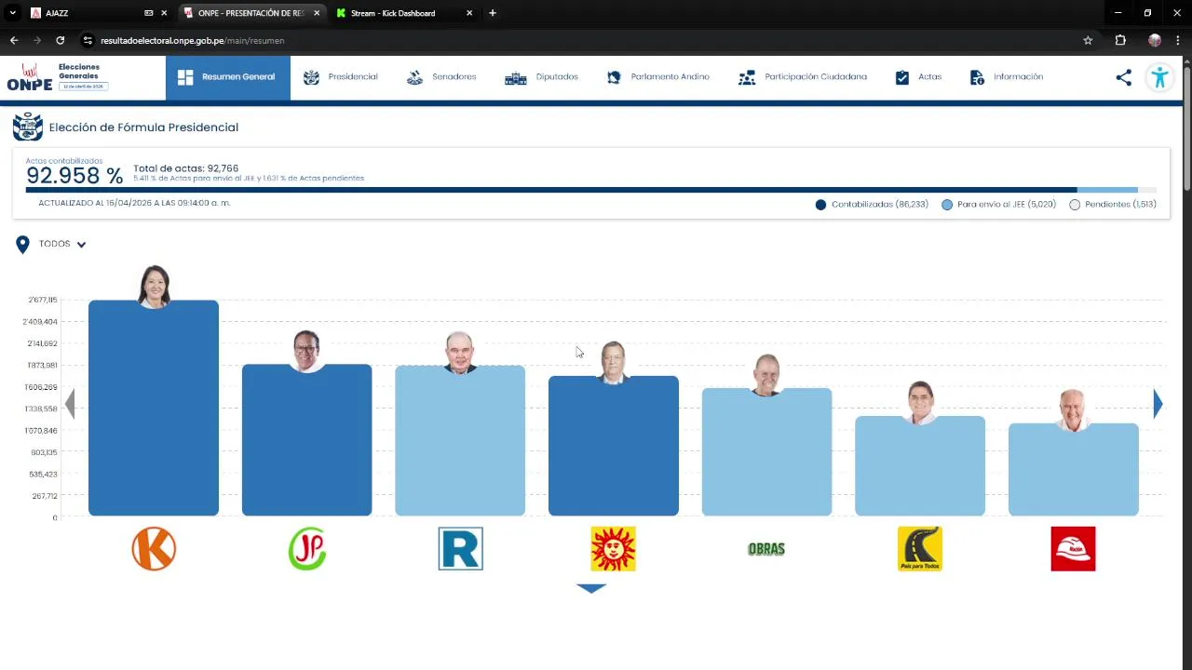Open the accessibility options icon

tap(1159, 77)
